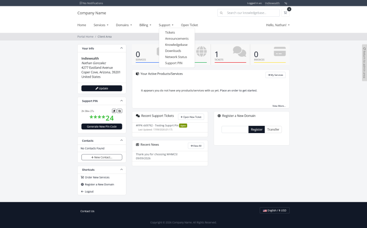Image resolution: width=367 pixels, height=228 pixels.
Task: Click Portal Home breadcrumb
Action: (x=85, y=36)
